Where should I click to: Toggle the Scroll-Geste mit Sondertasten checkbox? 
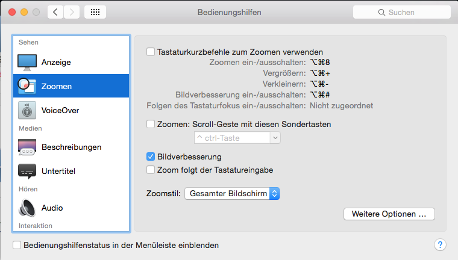pyautogui.click(x=151, y=125)
